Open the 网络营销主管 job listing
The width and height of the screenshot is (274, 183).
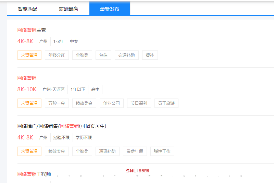pos(32,30)
